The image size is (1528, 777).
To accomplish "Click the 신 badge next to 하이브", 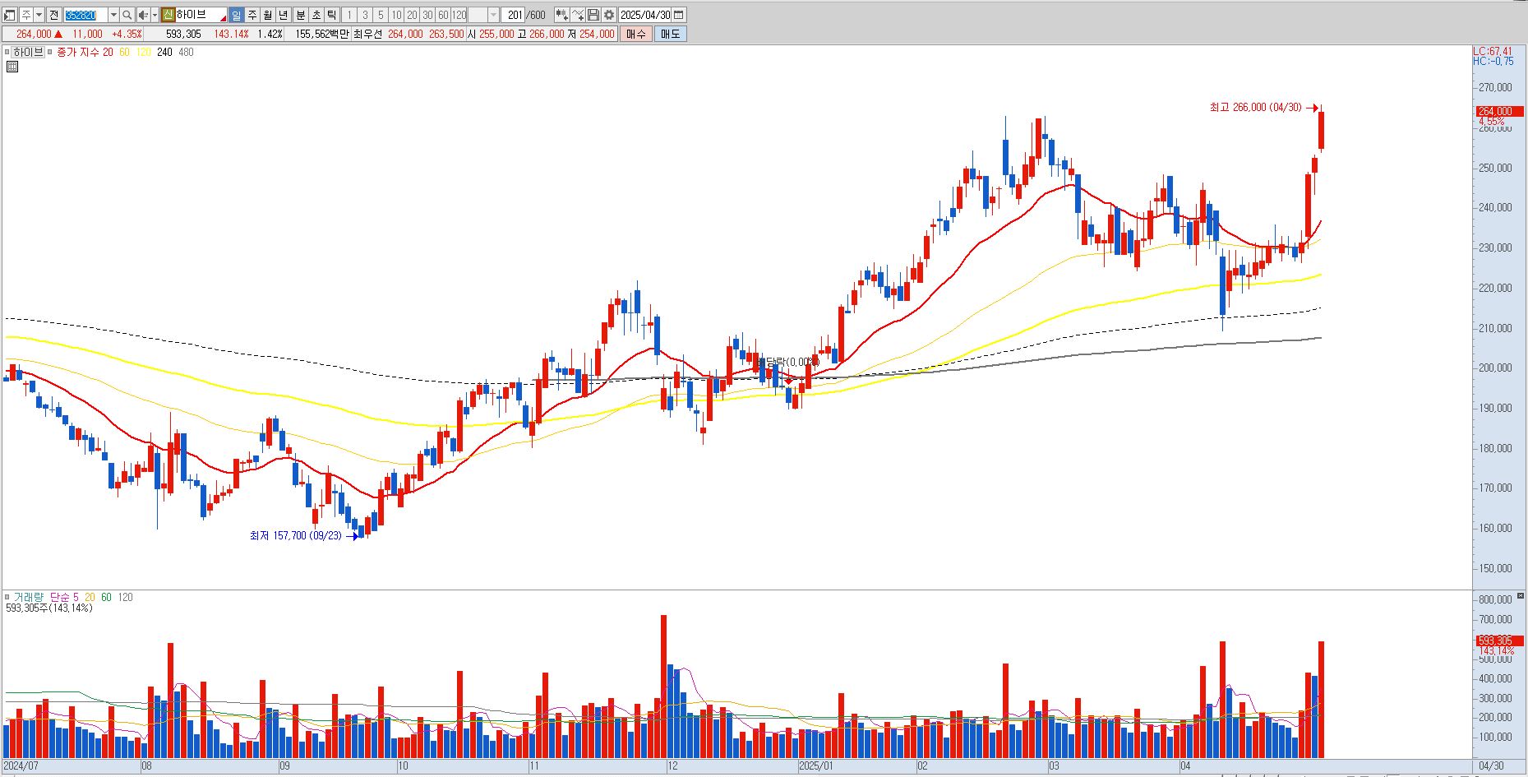I will pos(168,15).
